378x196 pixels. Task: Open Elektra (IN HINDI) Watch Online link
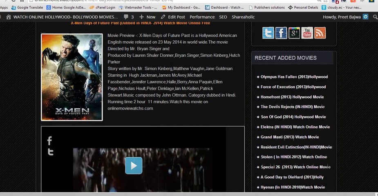point(295,127)
